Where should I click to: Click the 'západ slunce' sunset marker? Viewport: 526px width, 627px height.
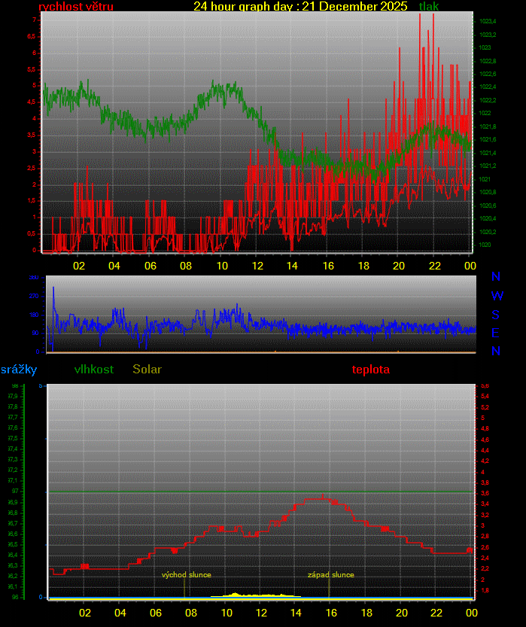click(x=330, y=575)
